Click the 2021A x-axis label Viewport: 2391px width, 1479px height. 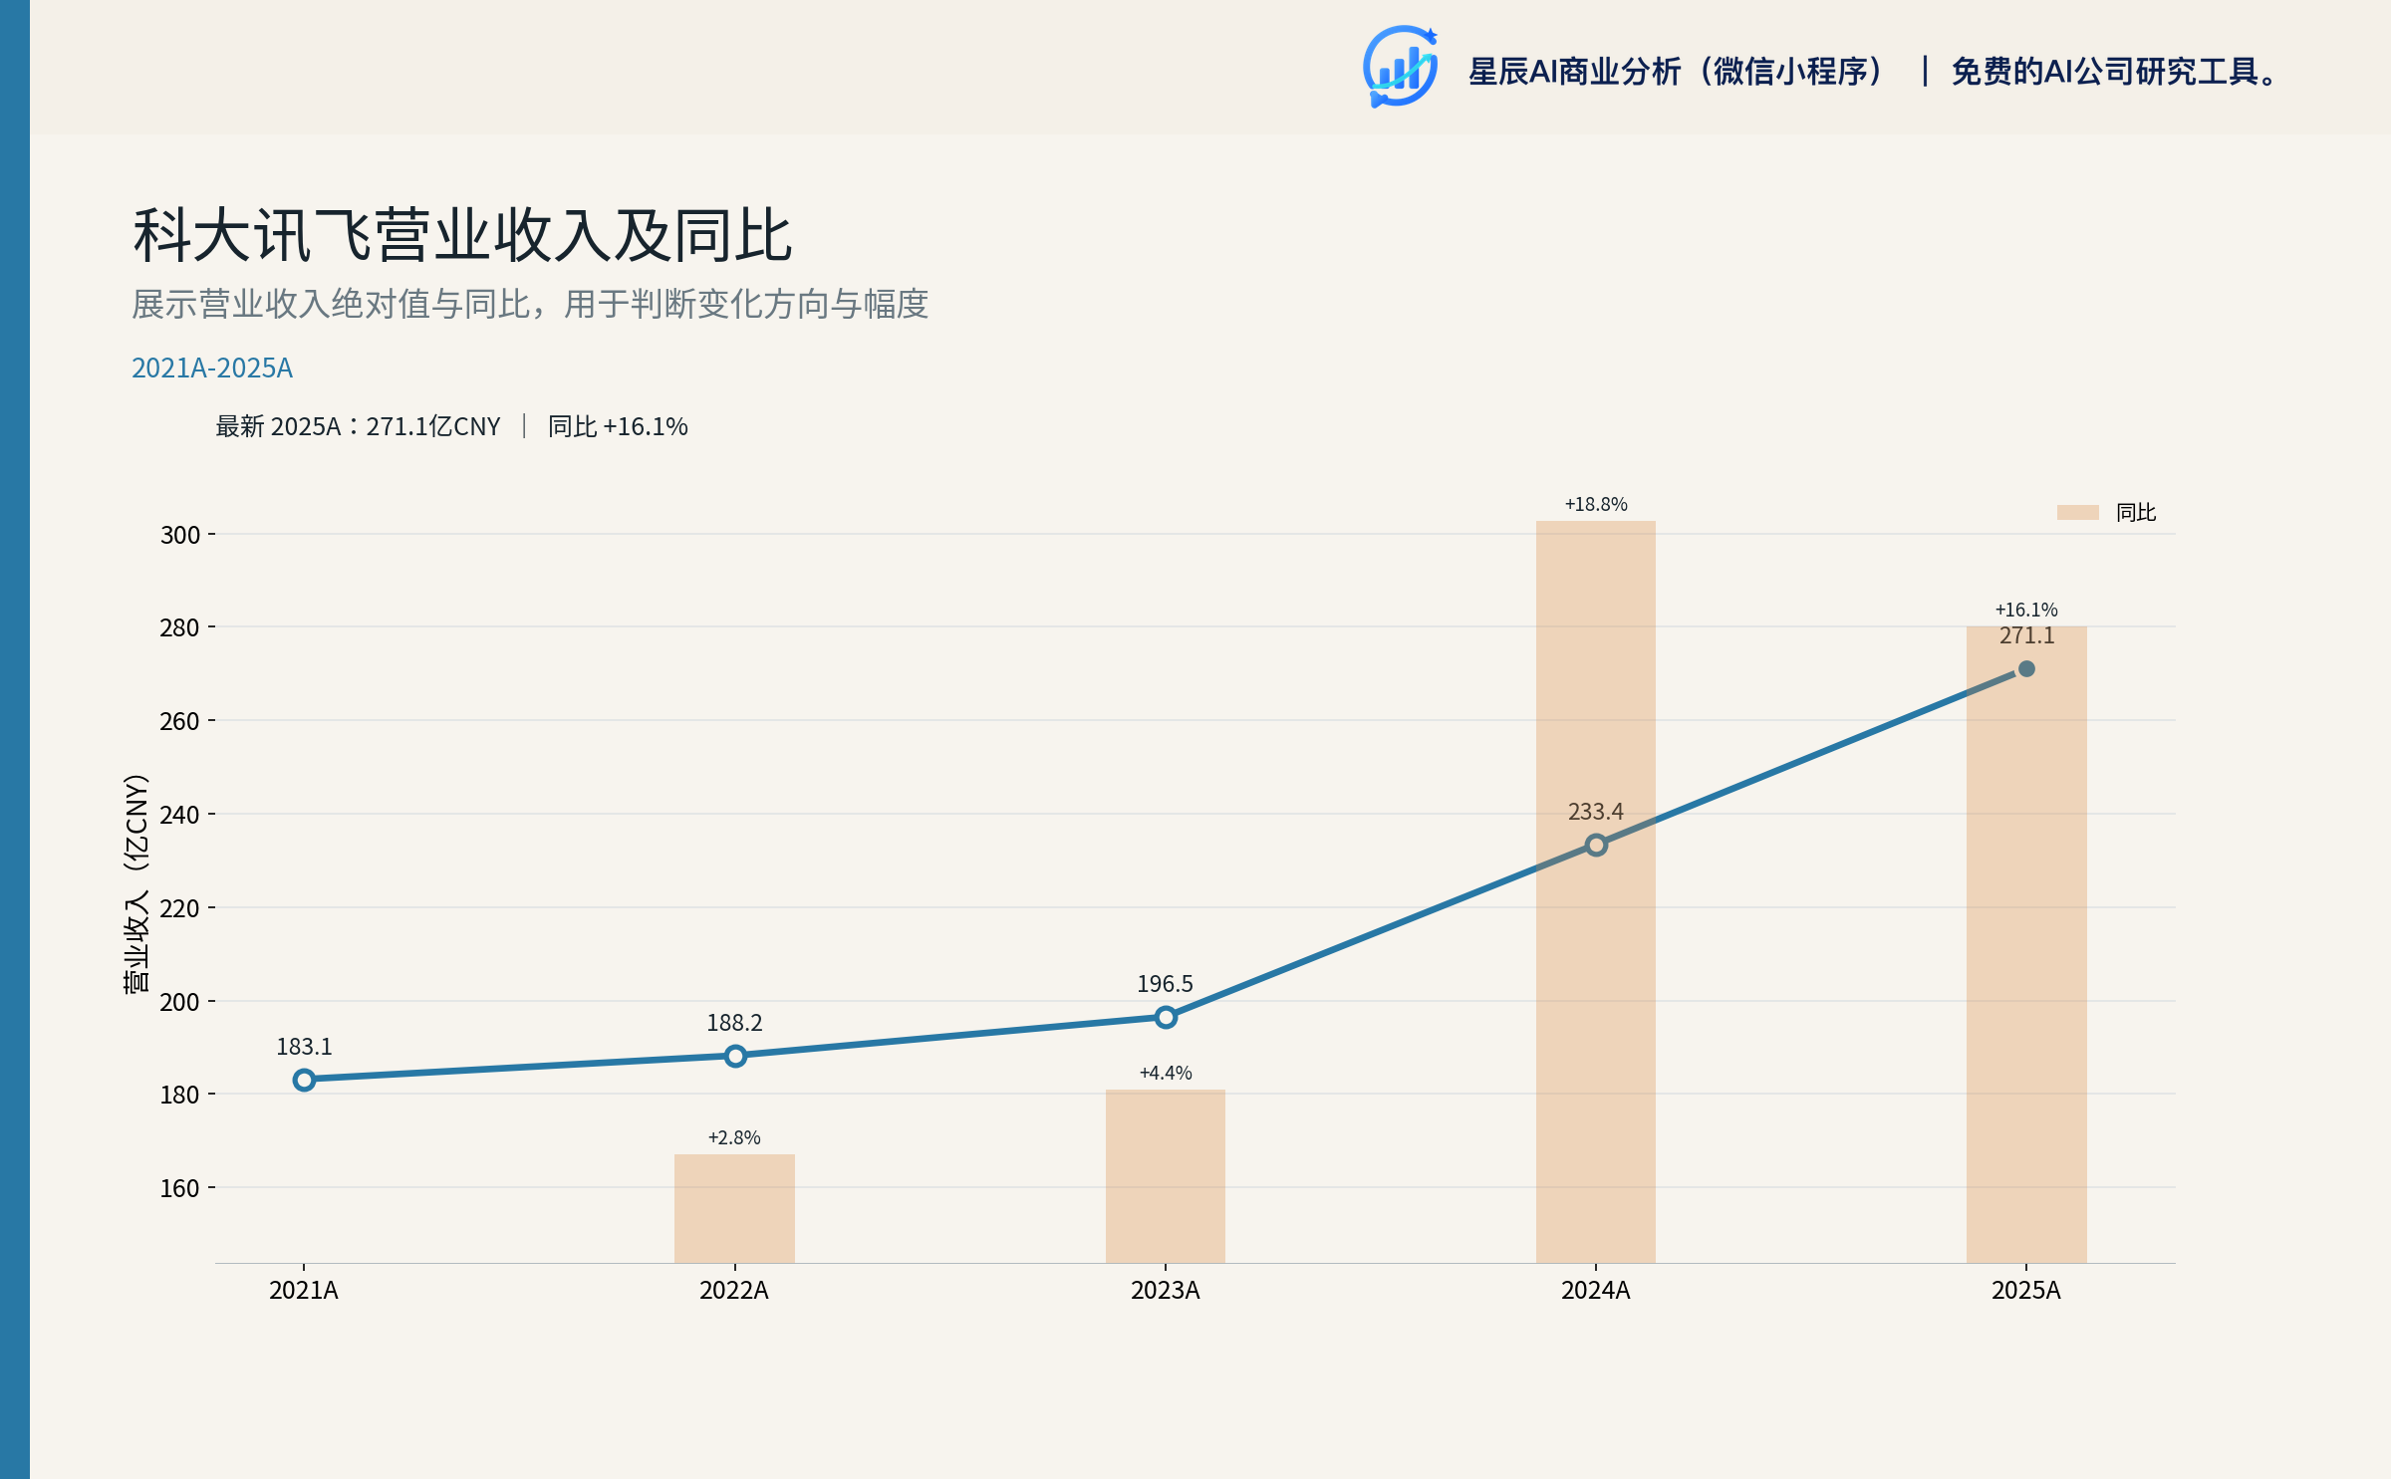(x=304, y=1291)
